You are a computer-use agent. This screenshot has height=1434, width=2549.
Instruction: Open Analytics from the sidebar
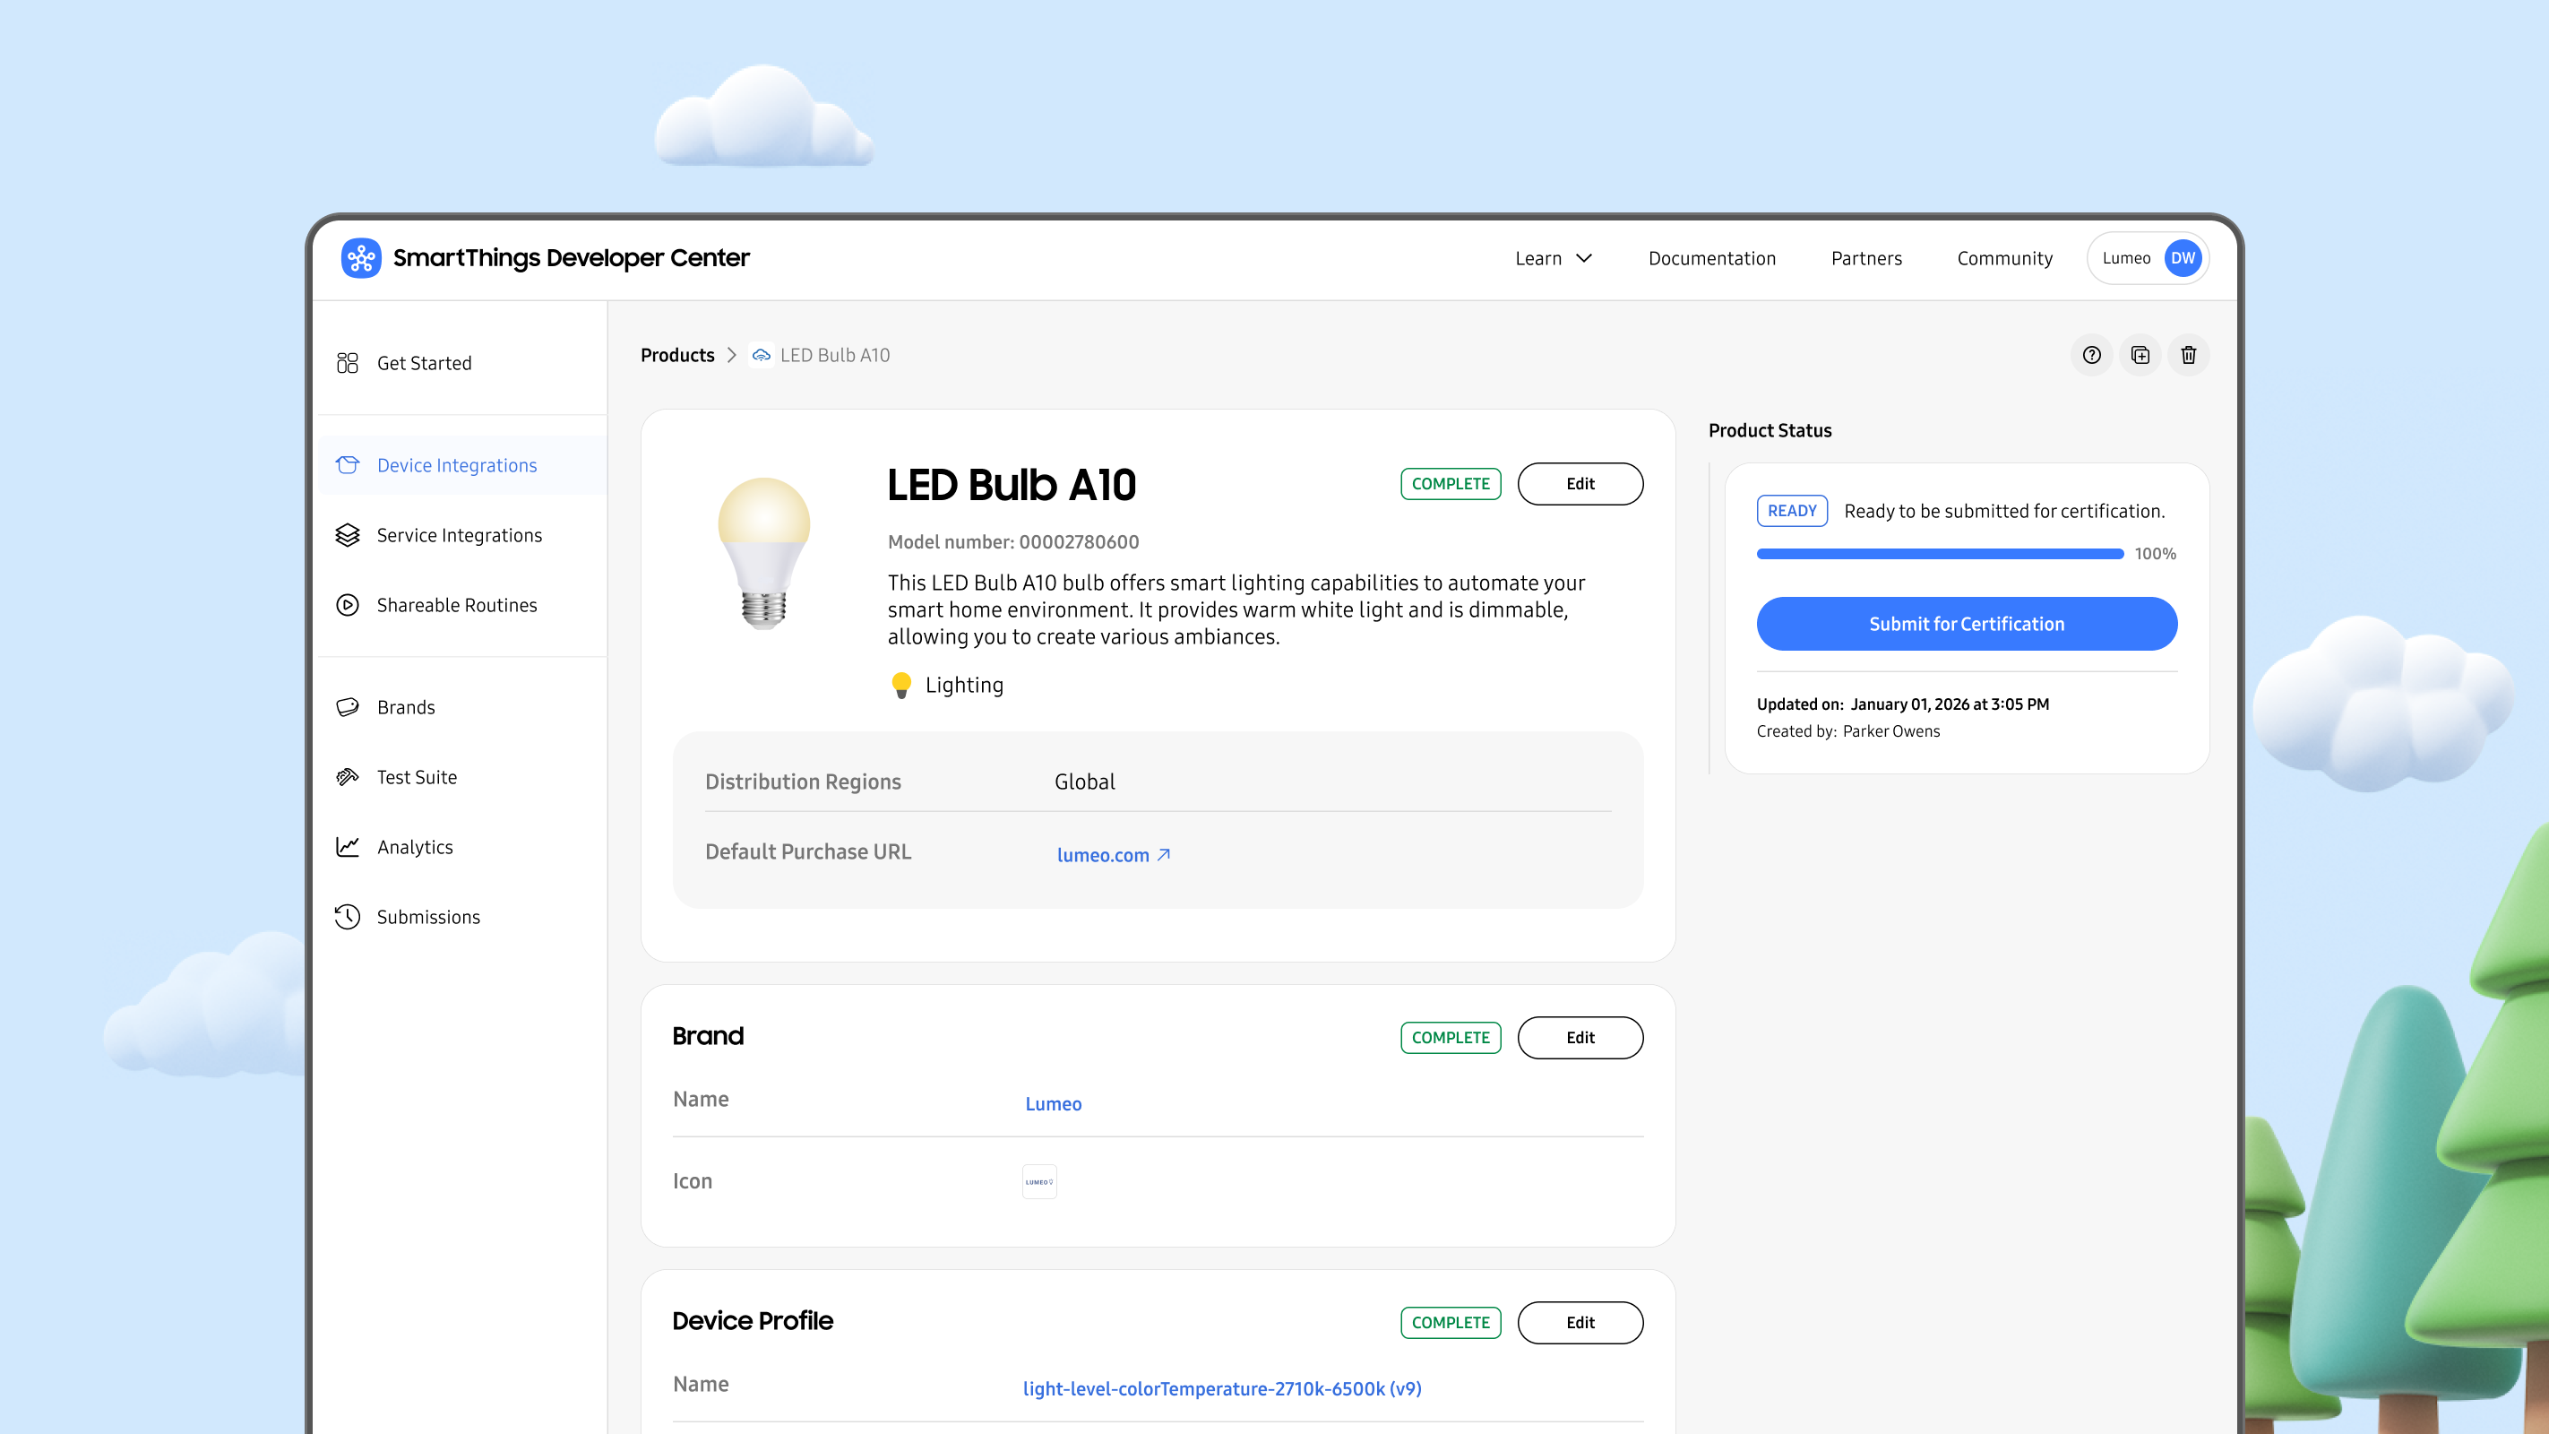click(x=415, y=847)
